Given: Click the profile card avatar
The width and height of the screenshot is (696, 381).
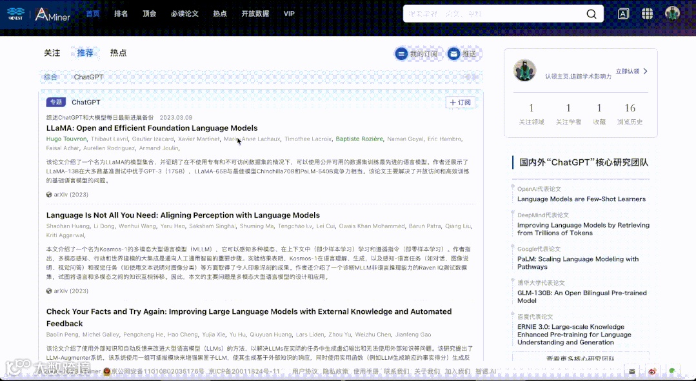Looking at the screenshot, I should pyautogui.click(x=524, y=70).
